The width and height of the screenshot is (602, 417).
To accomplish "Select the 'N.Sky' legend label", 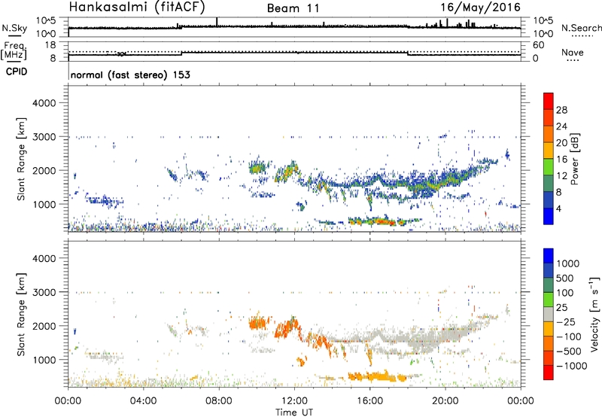I will (14, 28).
